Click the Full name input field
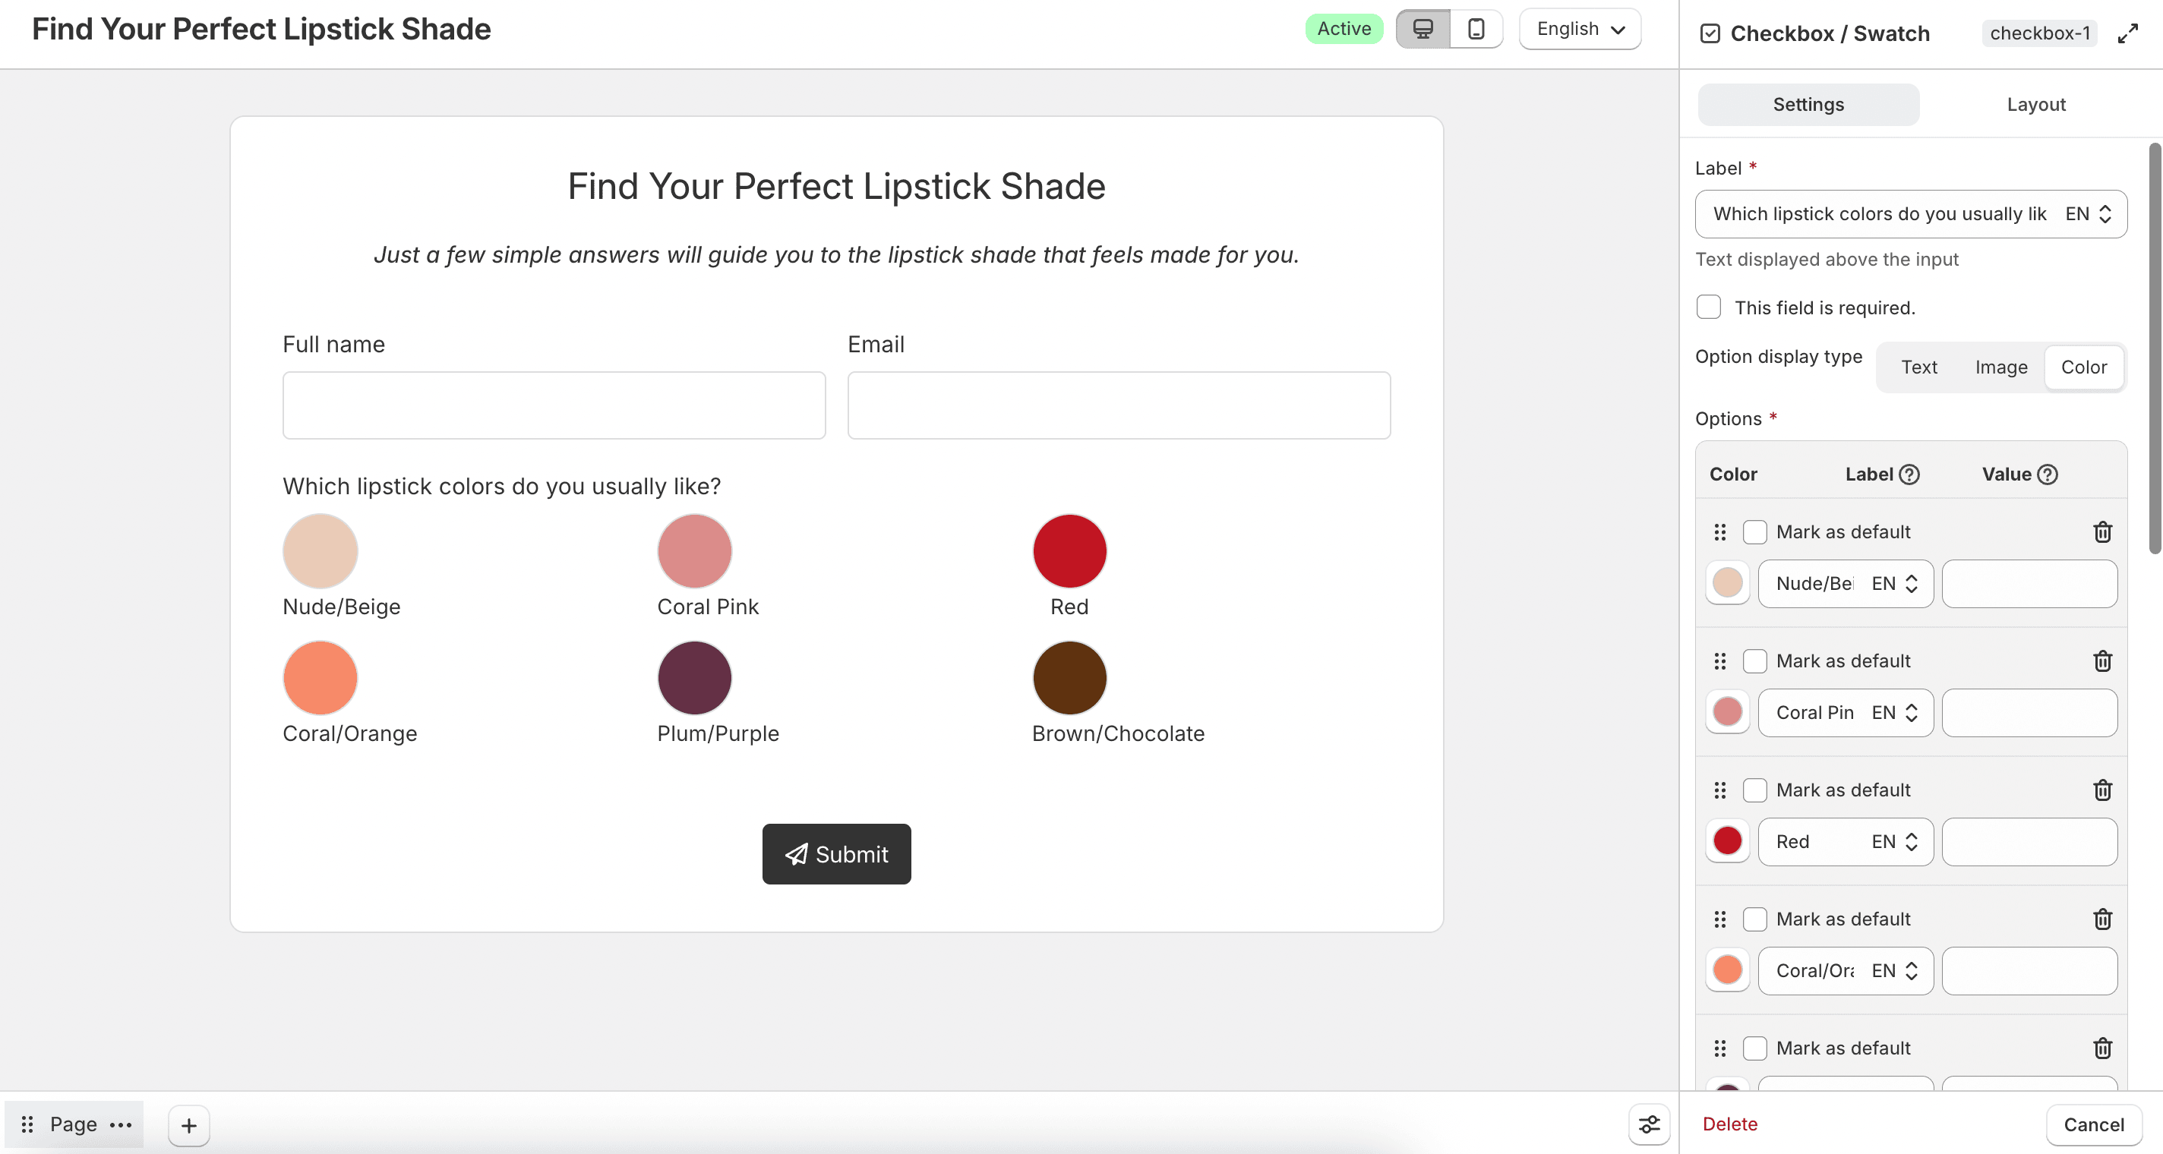Image resolution: width=2163 pixels, height=1154 pixels. (554, 406)
